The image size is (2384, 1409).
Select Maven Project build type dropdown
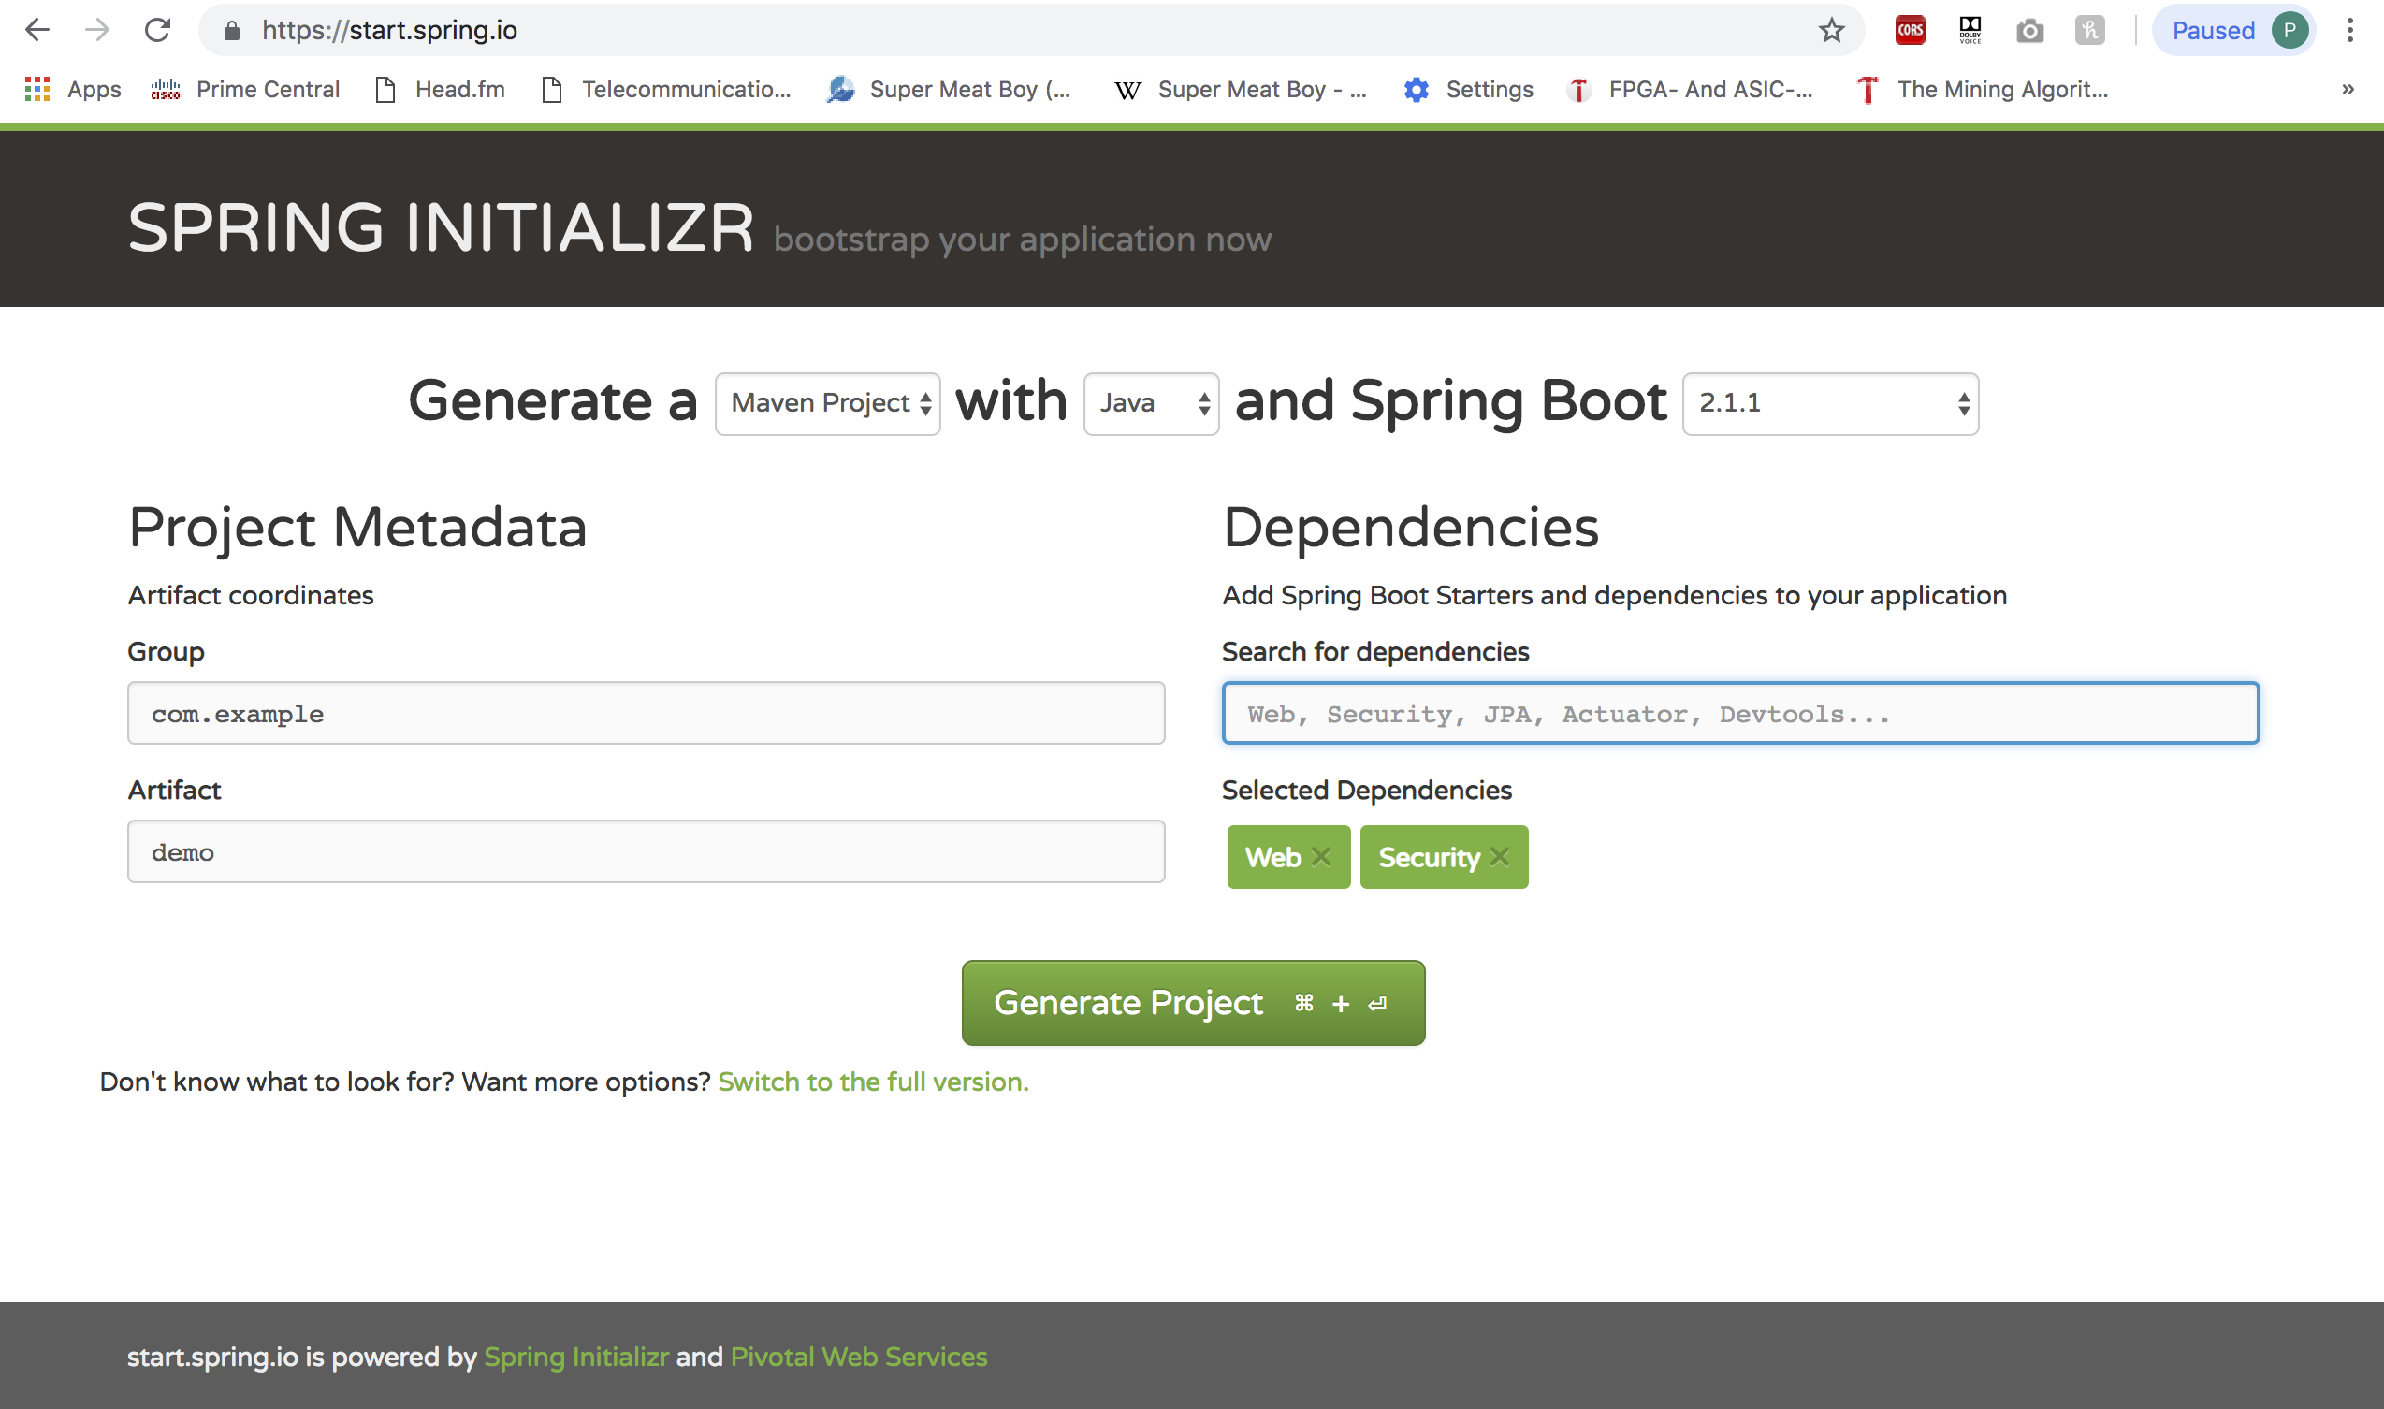(x=826, y=402)
